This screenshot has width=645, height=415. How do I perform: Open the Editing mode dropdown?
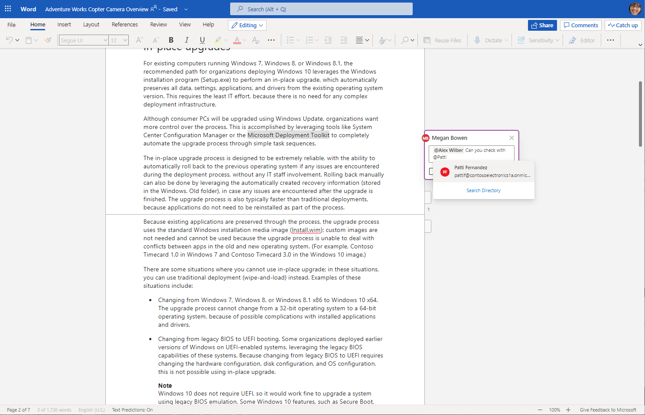(248, 25)
